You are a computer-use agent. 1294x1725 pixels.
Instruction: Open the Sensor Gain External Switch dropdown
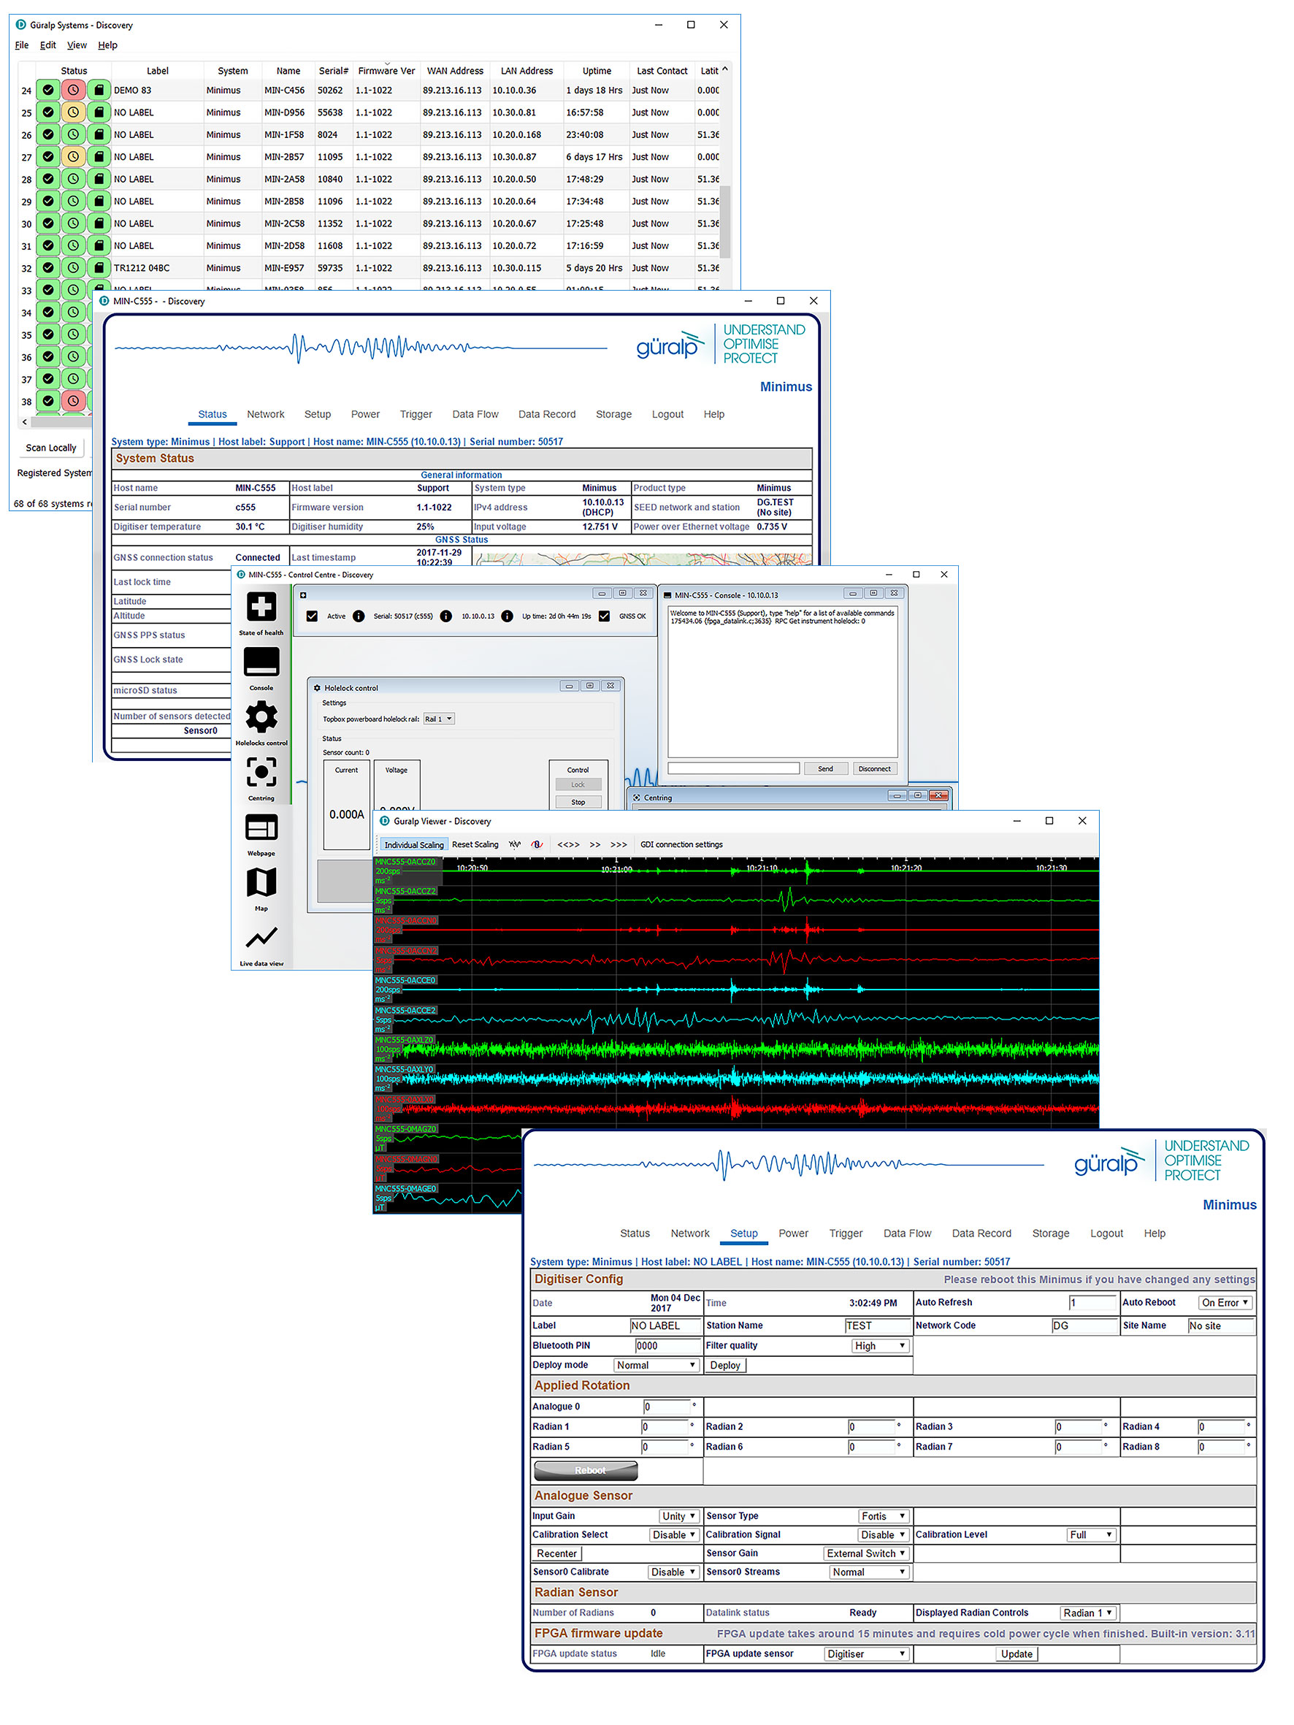tap(866, 1554)
